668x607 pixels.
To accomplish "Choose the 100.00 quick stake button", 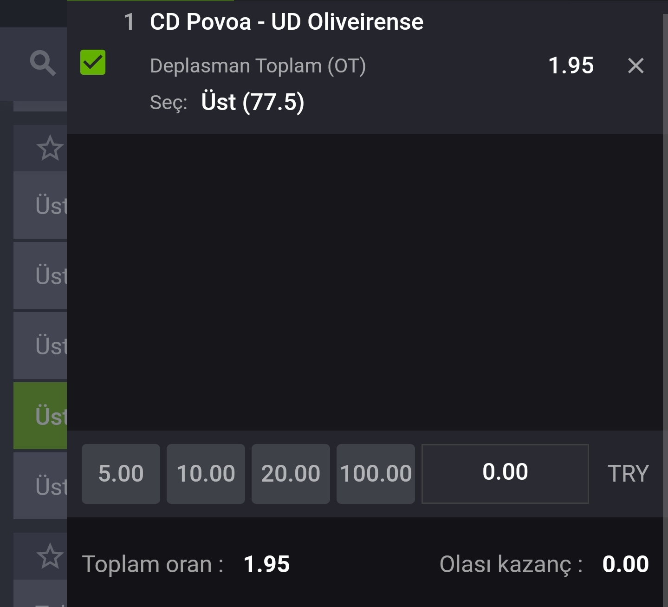I will (x=376, y=474).
